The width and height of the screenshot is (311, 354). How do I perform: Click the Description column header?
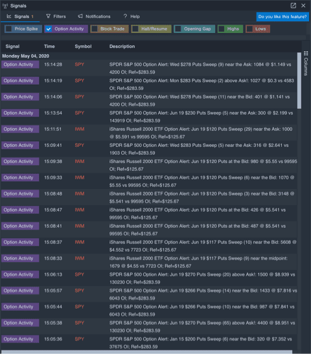pyautogui.click(x=122, y=47)
